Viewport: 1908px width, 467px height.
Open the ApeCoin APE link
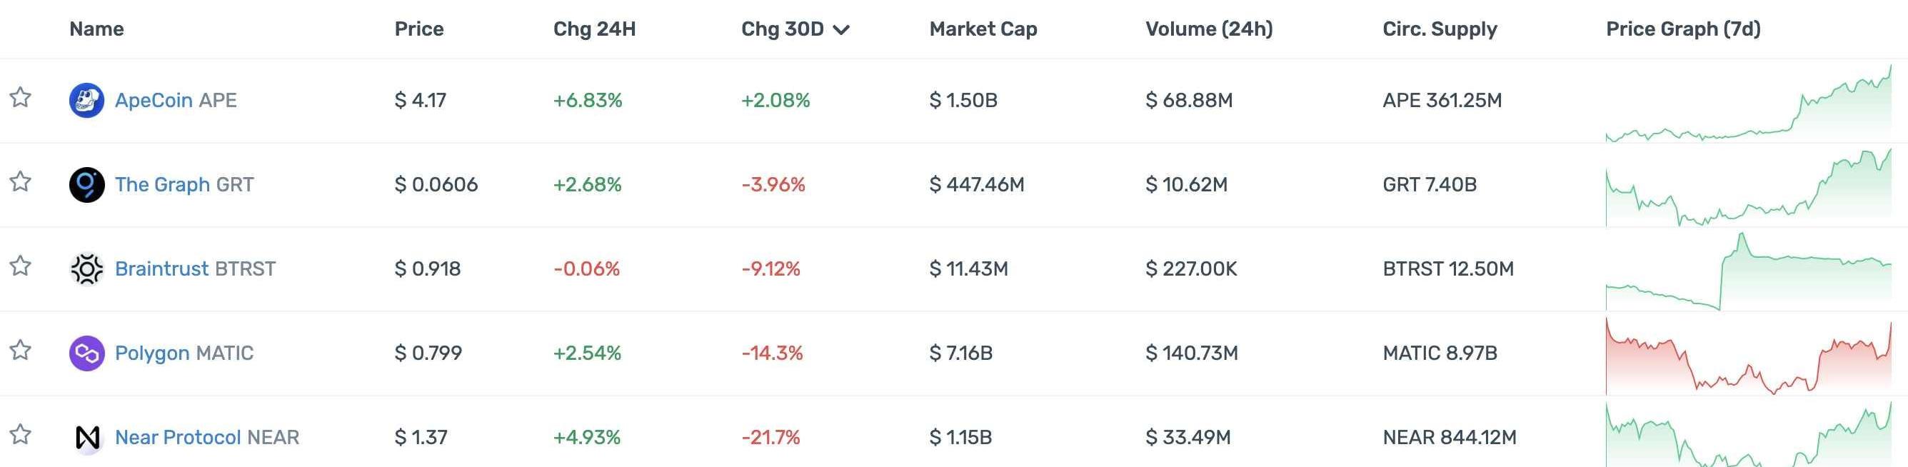[x=176, y=100]
